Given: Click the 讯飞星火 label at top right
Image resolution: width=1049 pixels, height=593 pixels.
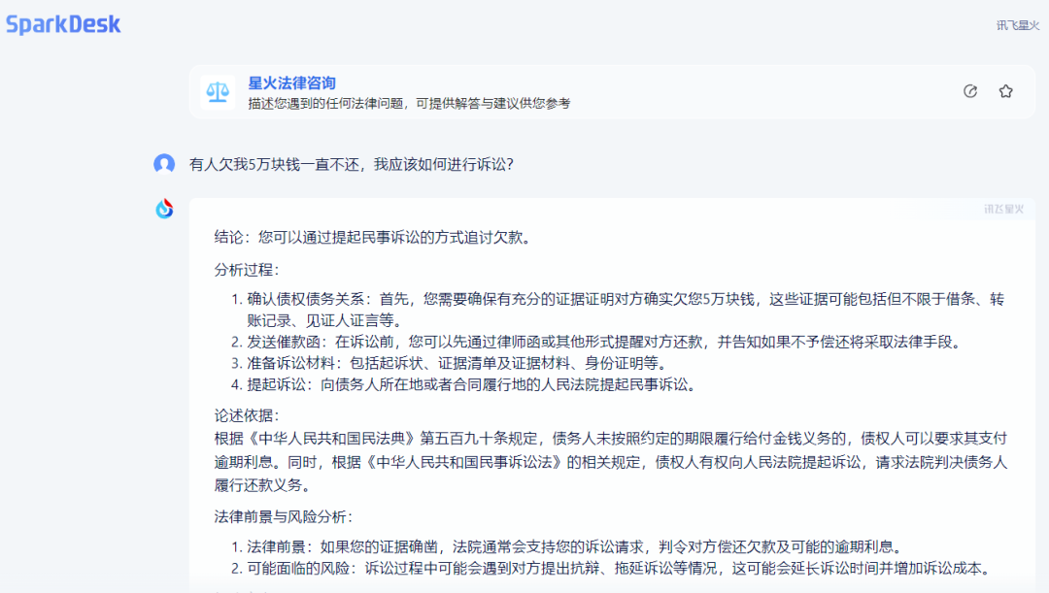Looking at the screenshot, I should click(1016, 25).
